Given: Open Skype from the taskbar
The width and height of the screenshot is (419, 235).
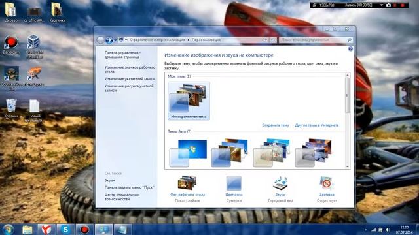Looking at the screenshot, I should coord(65,230).
